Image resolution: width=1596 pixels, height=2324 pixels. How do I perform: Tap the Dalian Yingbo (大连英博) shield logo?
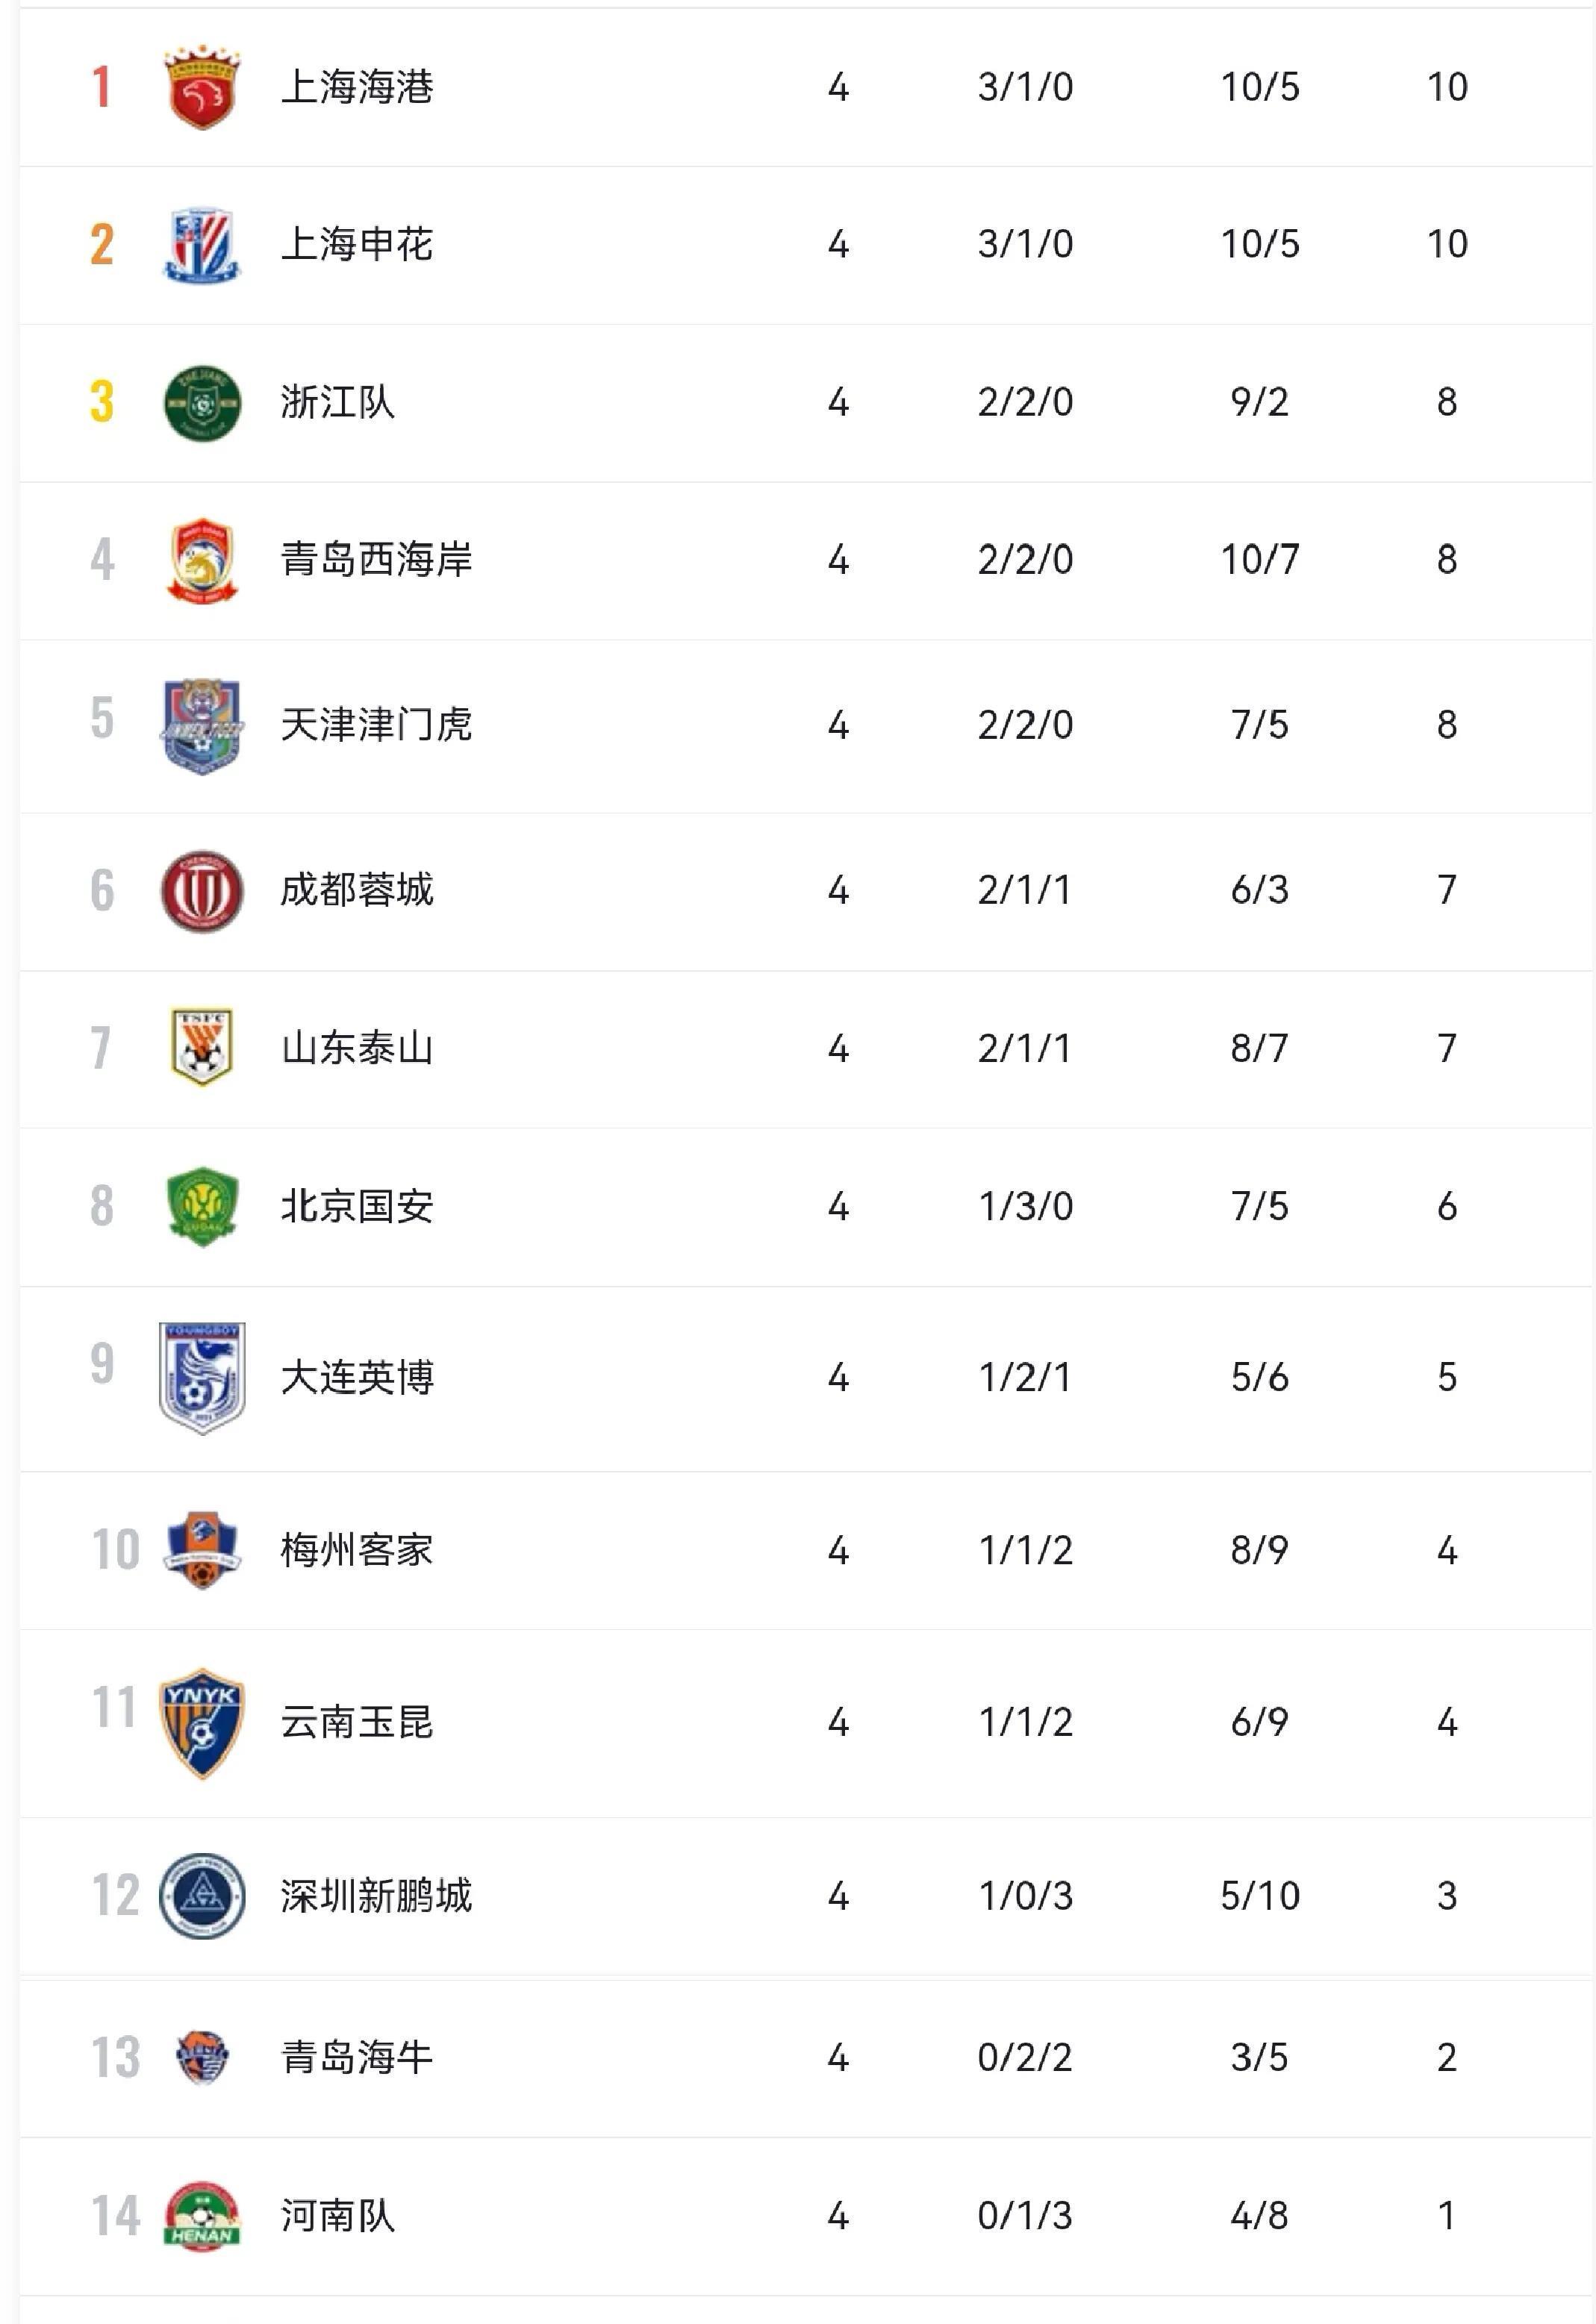pyautogui.click(x=201, y=1377)
